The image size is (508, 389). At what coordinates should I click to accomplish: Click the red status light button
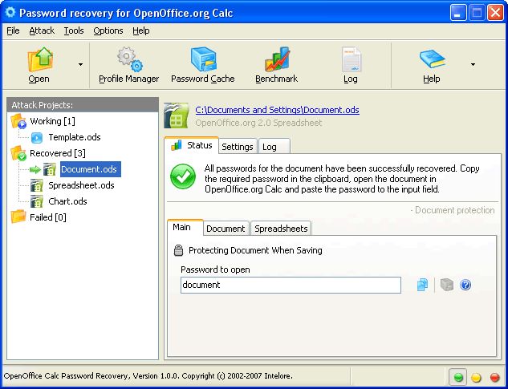(x=494, y=377)
